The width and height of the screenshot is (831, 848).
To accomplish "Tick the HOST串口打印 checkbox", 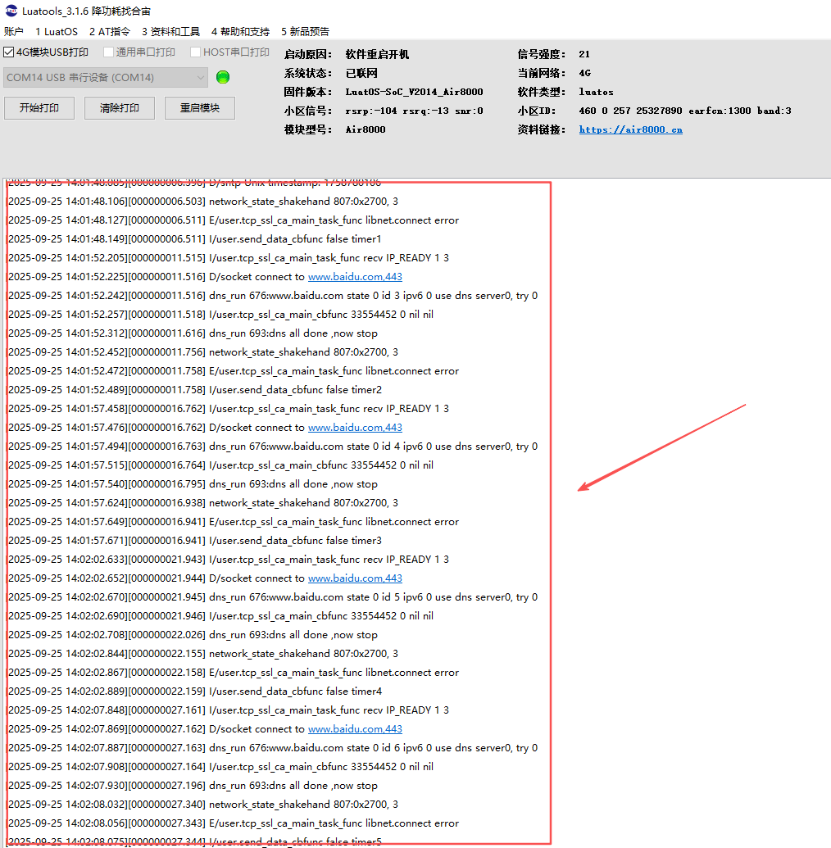I will pyautogui.click(x=195, y=52).
